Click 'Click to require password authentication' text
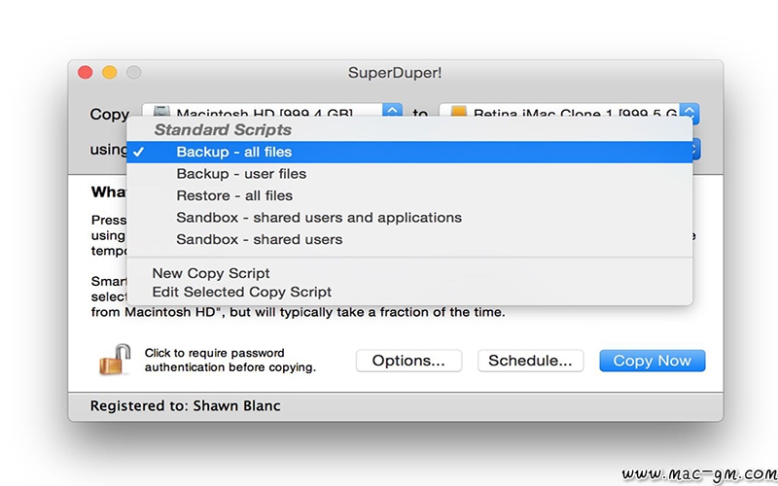The height and width of the screenshot is (486, 778). tap(230, 360)
